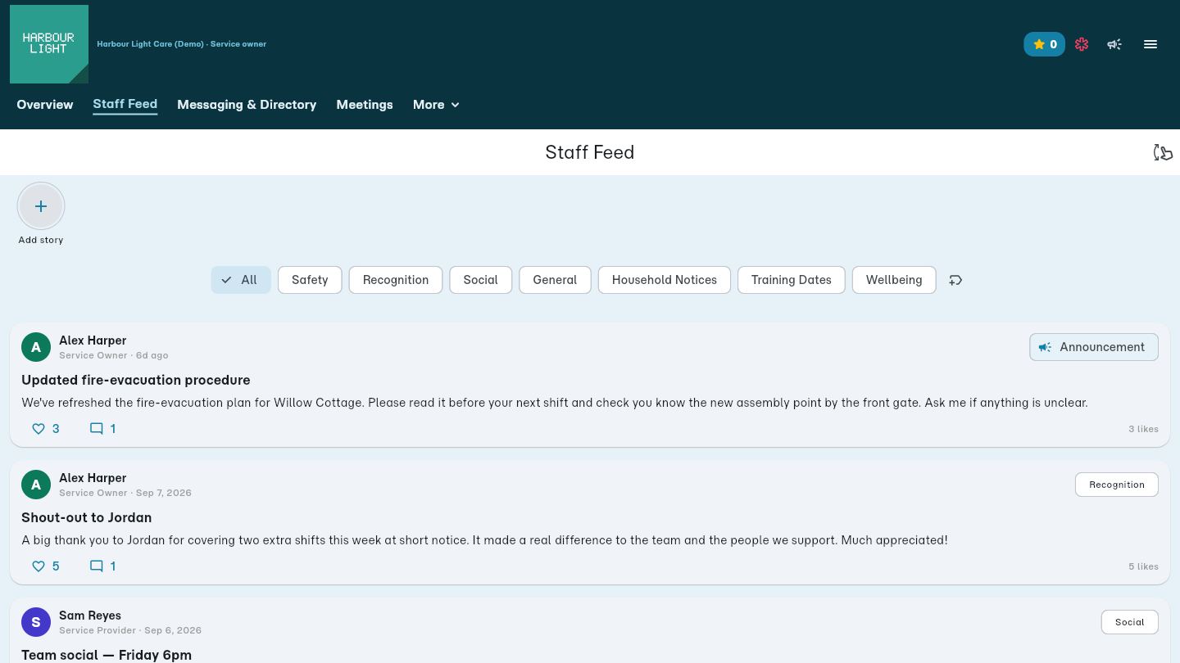This screenshot has height=663, width=1180.
Task: Click Alex Harper avatar on Shout-out post
Action: point(36,485)
